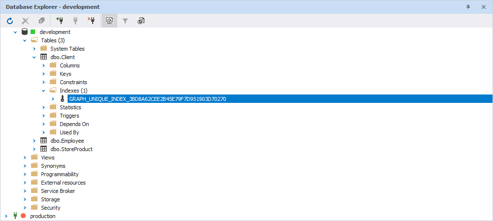Click the grey X delete icon
Screen dimensions: 493x221
26,21
